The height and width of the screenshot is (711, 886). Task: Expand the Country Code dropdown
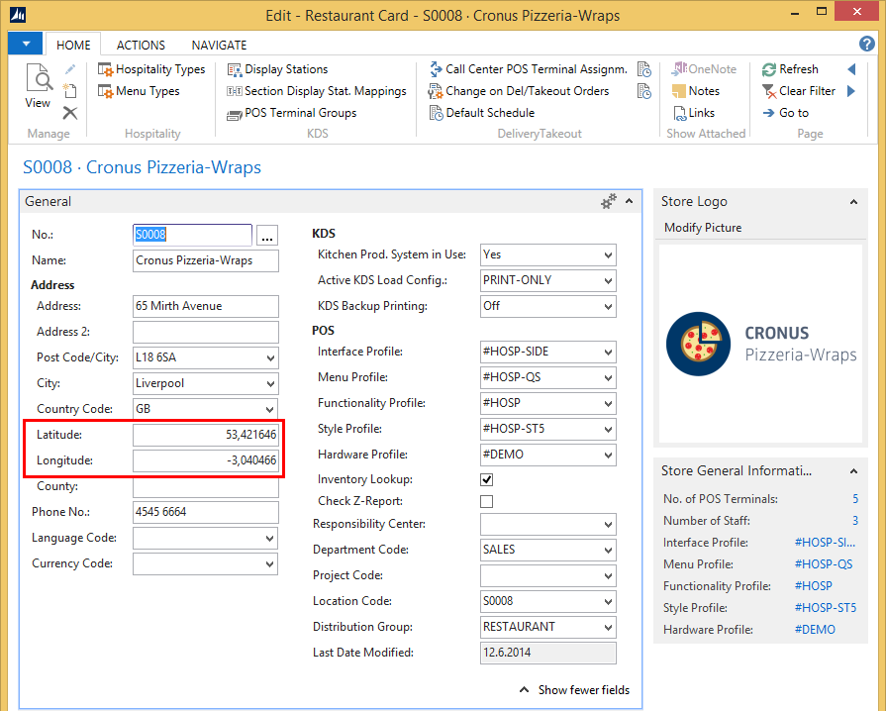click(270, 409)
